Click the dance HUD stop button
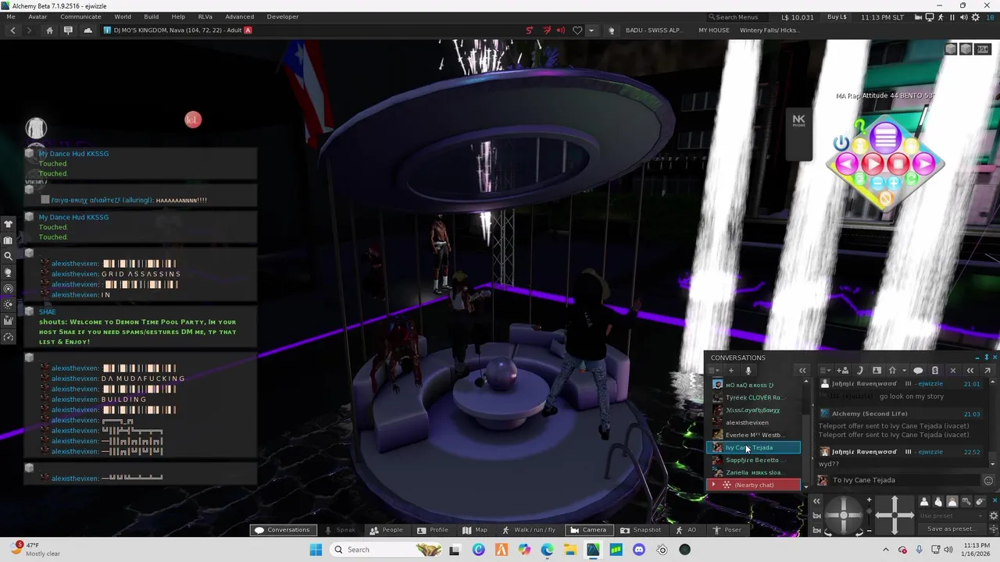This screenshot has height=562, width=1000. coord(898,164)
